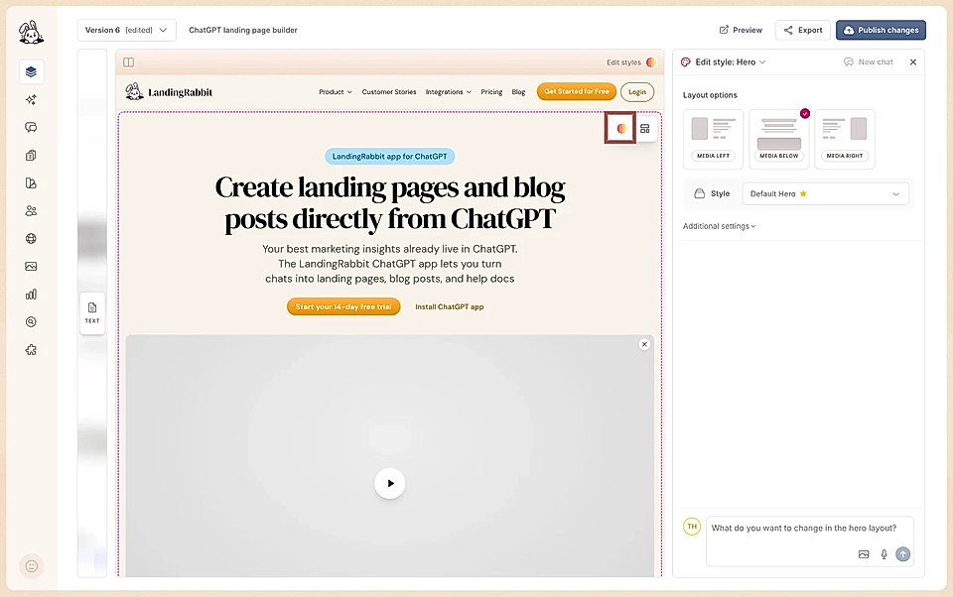
Task: Open the image gallery sidebar icon
Action: pos(31,266)
